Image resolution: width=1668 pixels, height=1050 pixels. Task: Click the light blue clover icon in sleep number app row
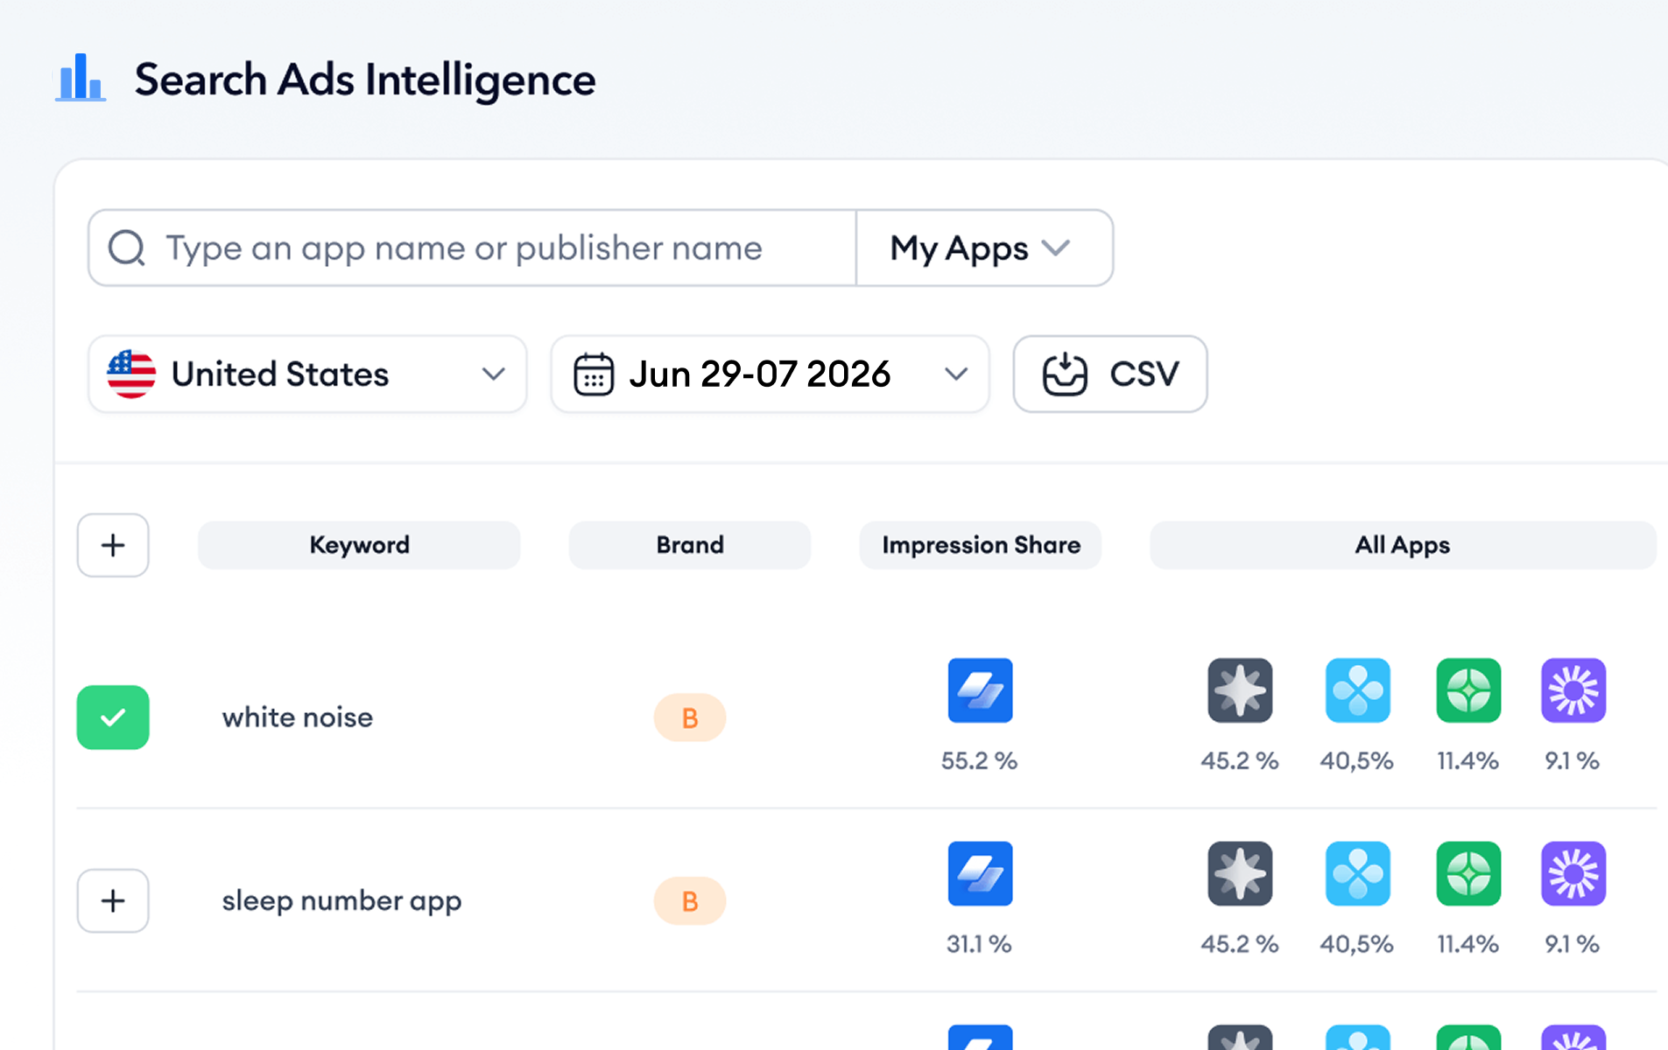tap(1357, 873)
